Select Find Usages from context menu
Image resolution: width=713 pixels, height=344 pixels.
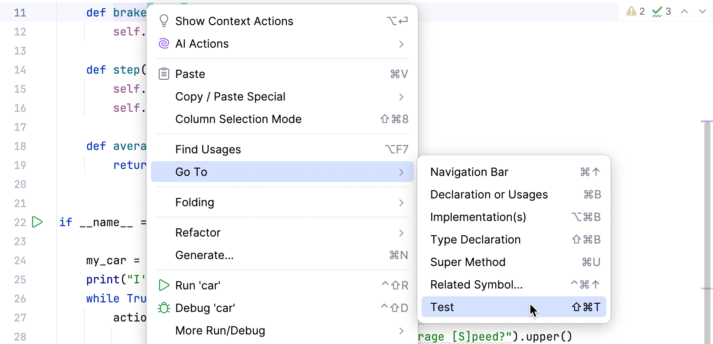pyautogui.click(x=282, y=149)
